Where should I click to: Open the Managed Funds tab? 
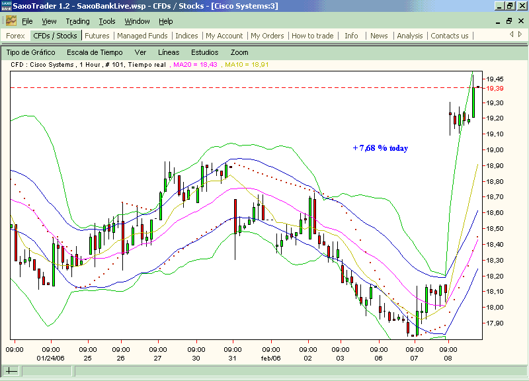(142, 36)
